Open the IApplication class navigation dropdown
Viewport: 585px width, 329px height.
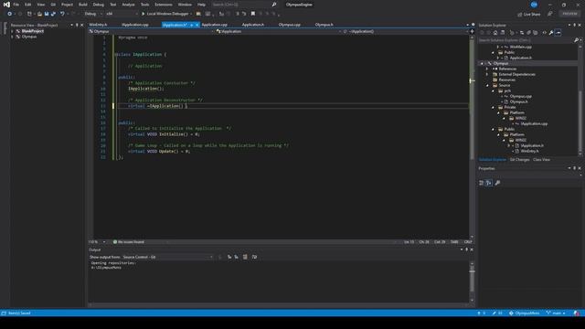[x=278, y=32]
